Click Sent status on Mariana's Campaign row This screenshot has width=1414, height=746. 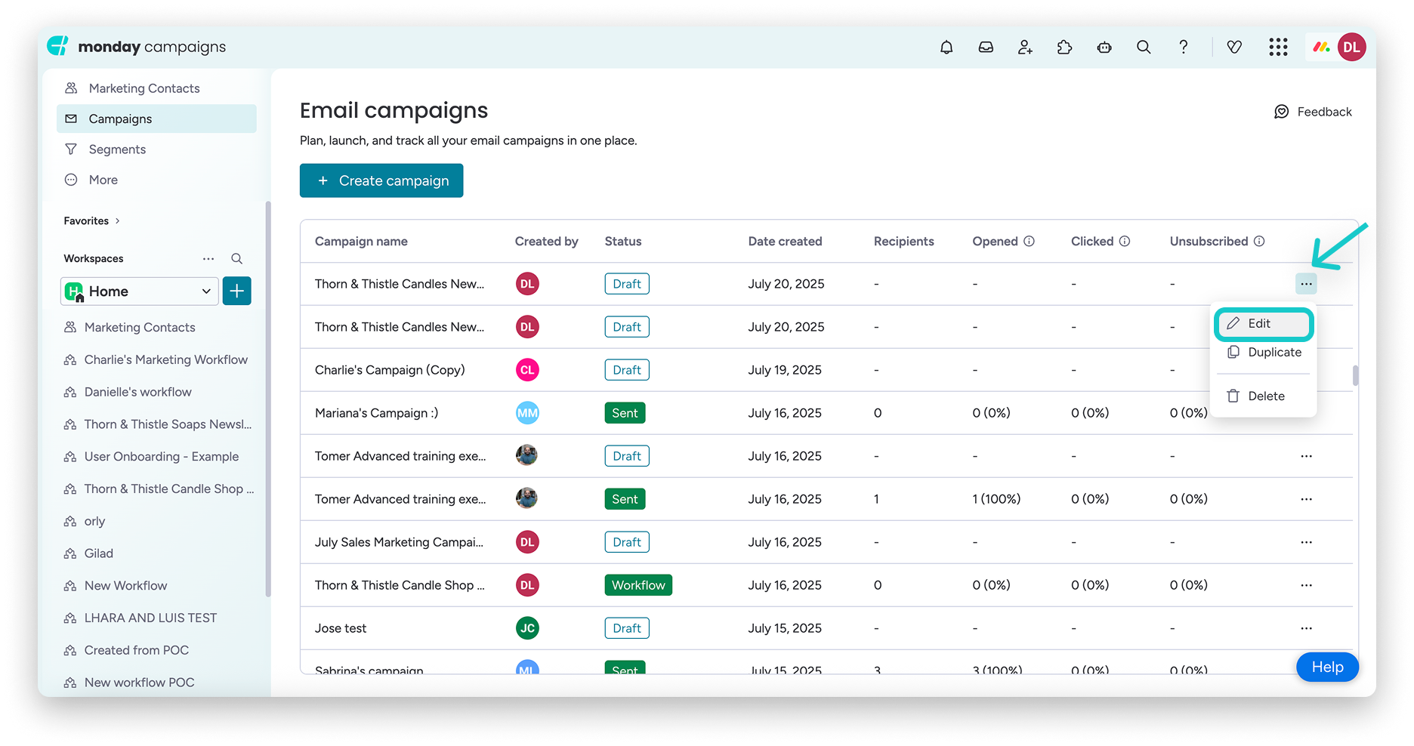pos(625,413)
